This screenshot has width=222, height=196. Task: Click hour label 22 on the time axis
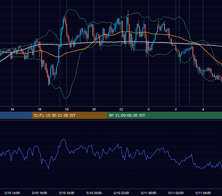(x=121, y=109)
